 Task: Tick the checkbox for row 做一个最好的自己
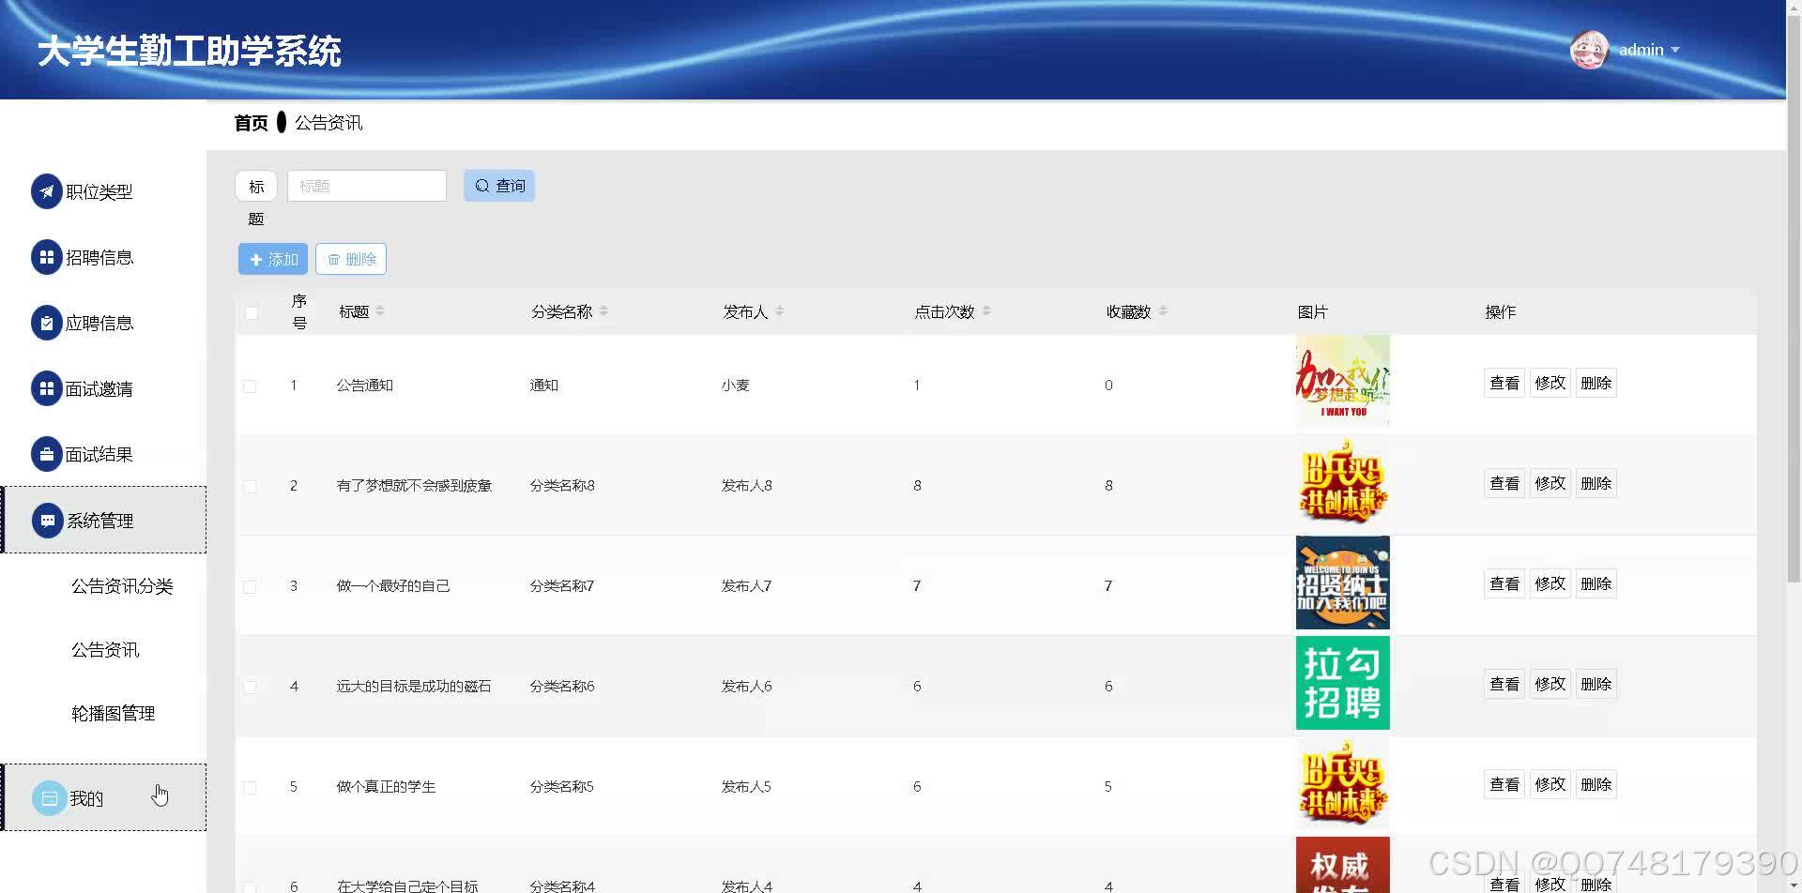(x=250, y=586)
